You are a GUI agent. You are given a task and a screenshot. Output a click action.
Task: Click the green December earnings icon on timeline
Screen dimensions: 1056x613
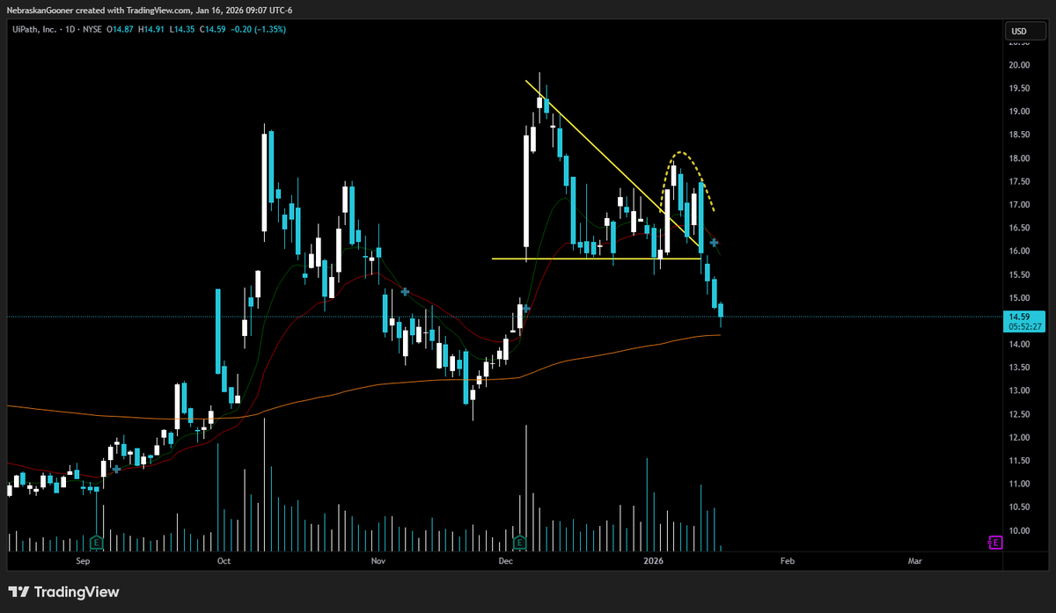pos(519,544)
